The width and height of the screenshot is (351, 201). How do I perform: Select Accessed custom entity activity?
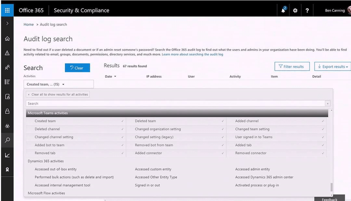(x=153, y=169)
